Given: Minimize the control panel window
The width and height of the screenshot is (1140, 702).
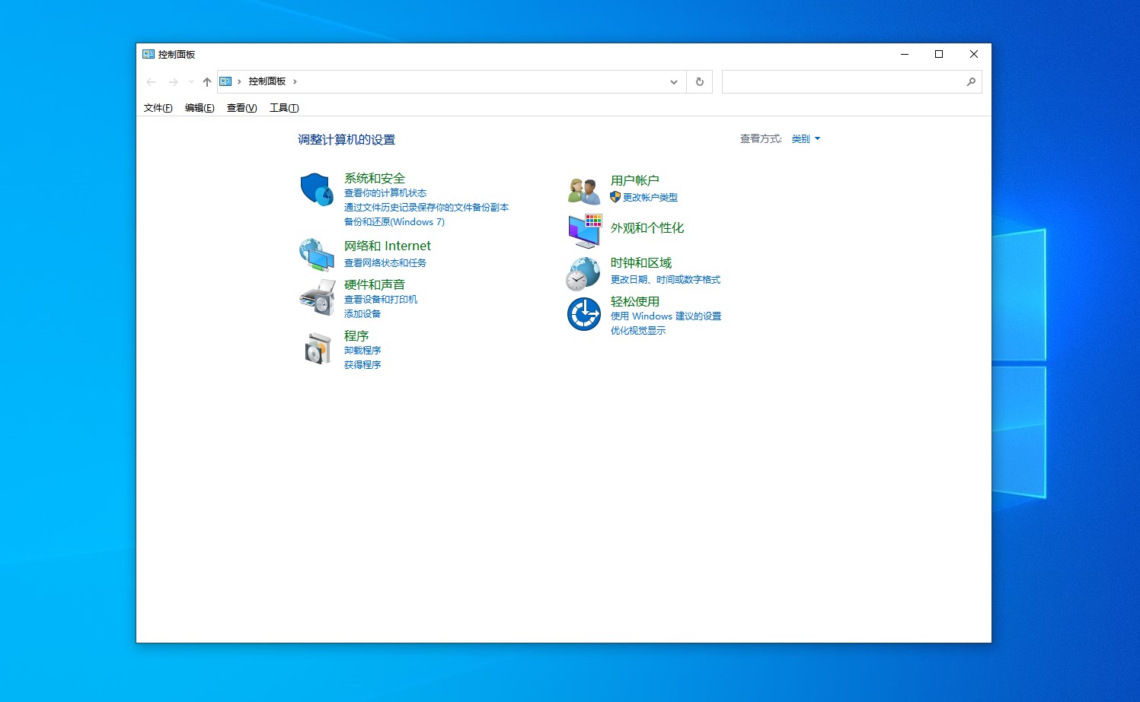Looking at the screenshot, I should [905, 54].
